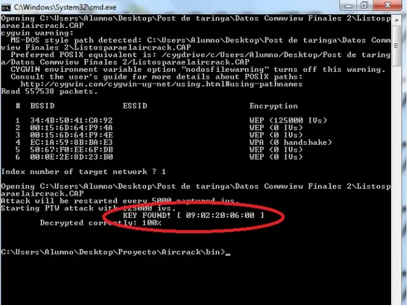Click the Attack will be restarted line
This screenshot has width=407, height=305.
(120, 201)
